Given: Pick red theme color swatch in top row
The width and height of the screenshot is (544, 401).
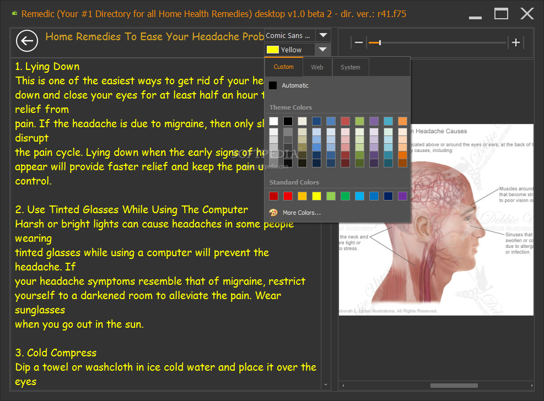Looking at the screenshot, I should coord(345,121).
